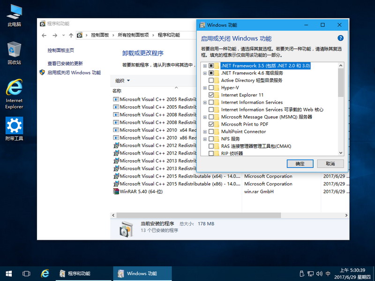The image size is (375, 281).
Task: Expand the MultiPoint Connector node
Action: pyautogui.click(x=205, y=132)
